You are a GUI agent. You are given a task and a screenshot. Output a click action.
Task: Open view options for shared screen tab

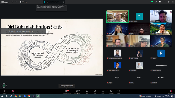[x=63, y=2]
